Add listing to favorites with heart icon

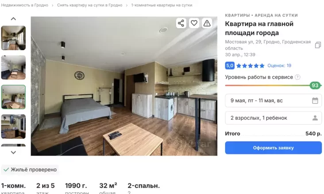coord(194,23)
